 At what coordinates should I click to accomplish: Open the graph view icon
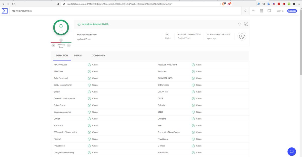pyautogui.click(x=246, y=24)
